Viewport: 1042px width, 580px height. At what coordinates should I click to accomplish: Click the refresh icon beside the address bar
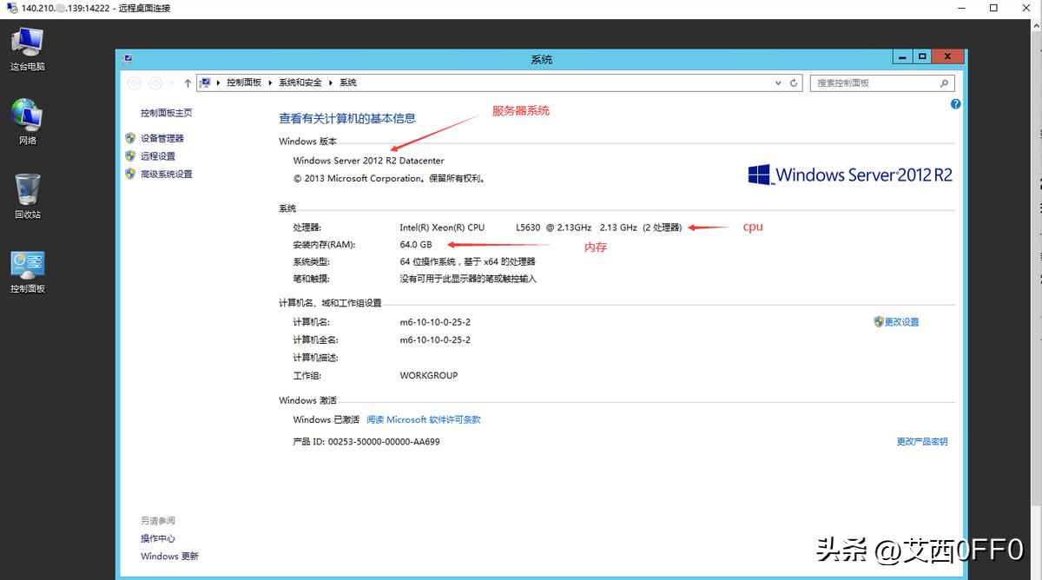(x=793, y=82)
